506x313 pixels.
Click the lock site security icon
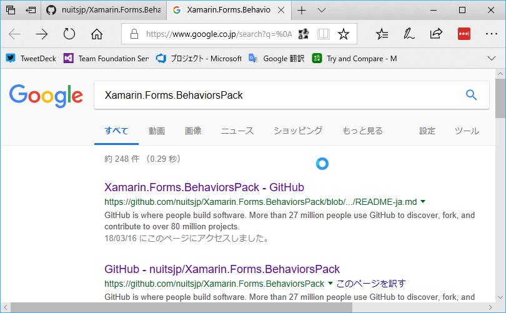click(x=134, y=34)
